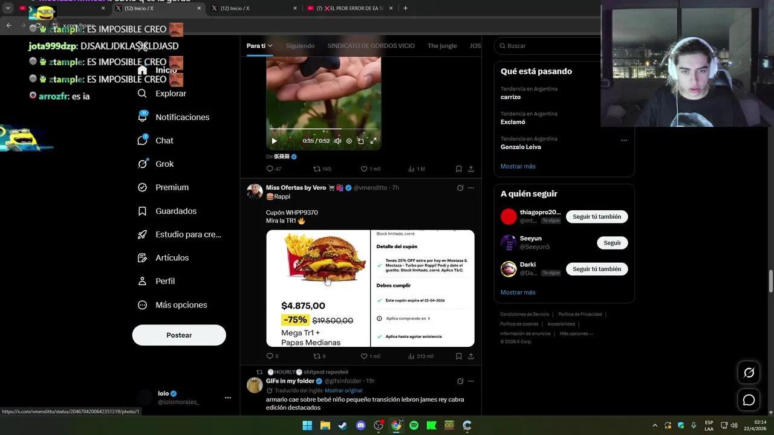Open floating Grok button
This screenshot has height=435, width=774.
click(749, 373)
